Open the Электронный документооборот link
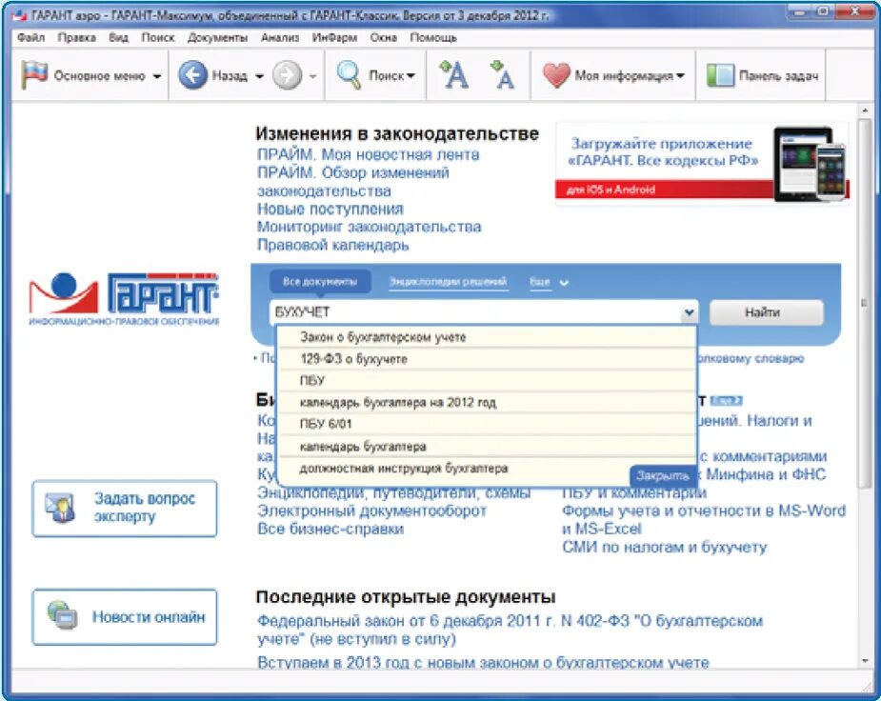The height and width of the screenshot is (701, 881). [371, 511]
